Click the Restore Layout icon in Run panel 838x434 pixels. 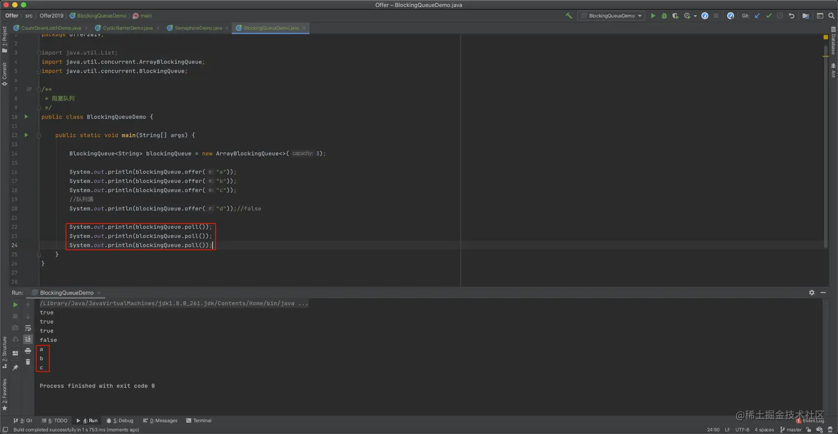(x=15, y=353)
